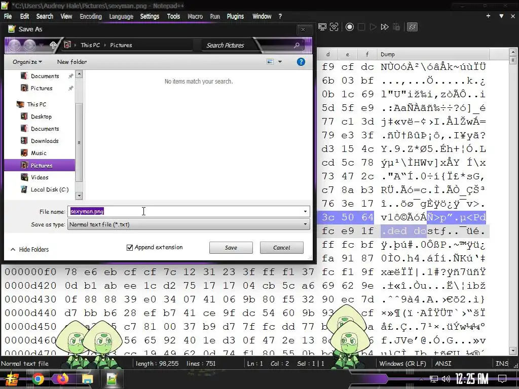Open the notification center icon
This screenshot has width=519, height=389.
tap(502, 379)
